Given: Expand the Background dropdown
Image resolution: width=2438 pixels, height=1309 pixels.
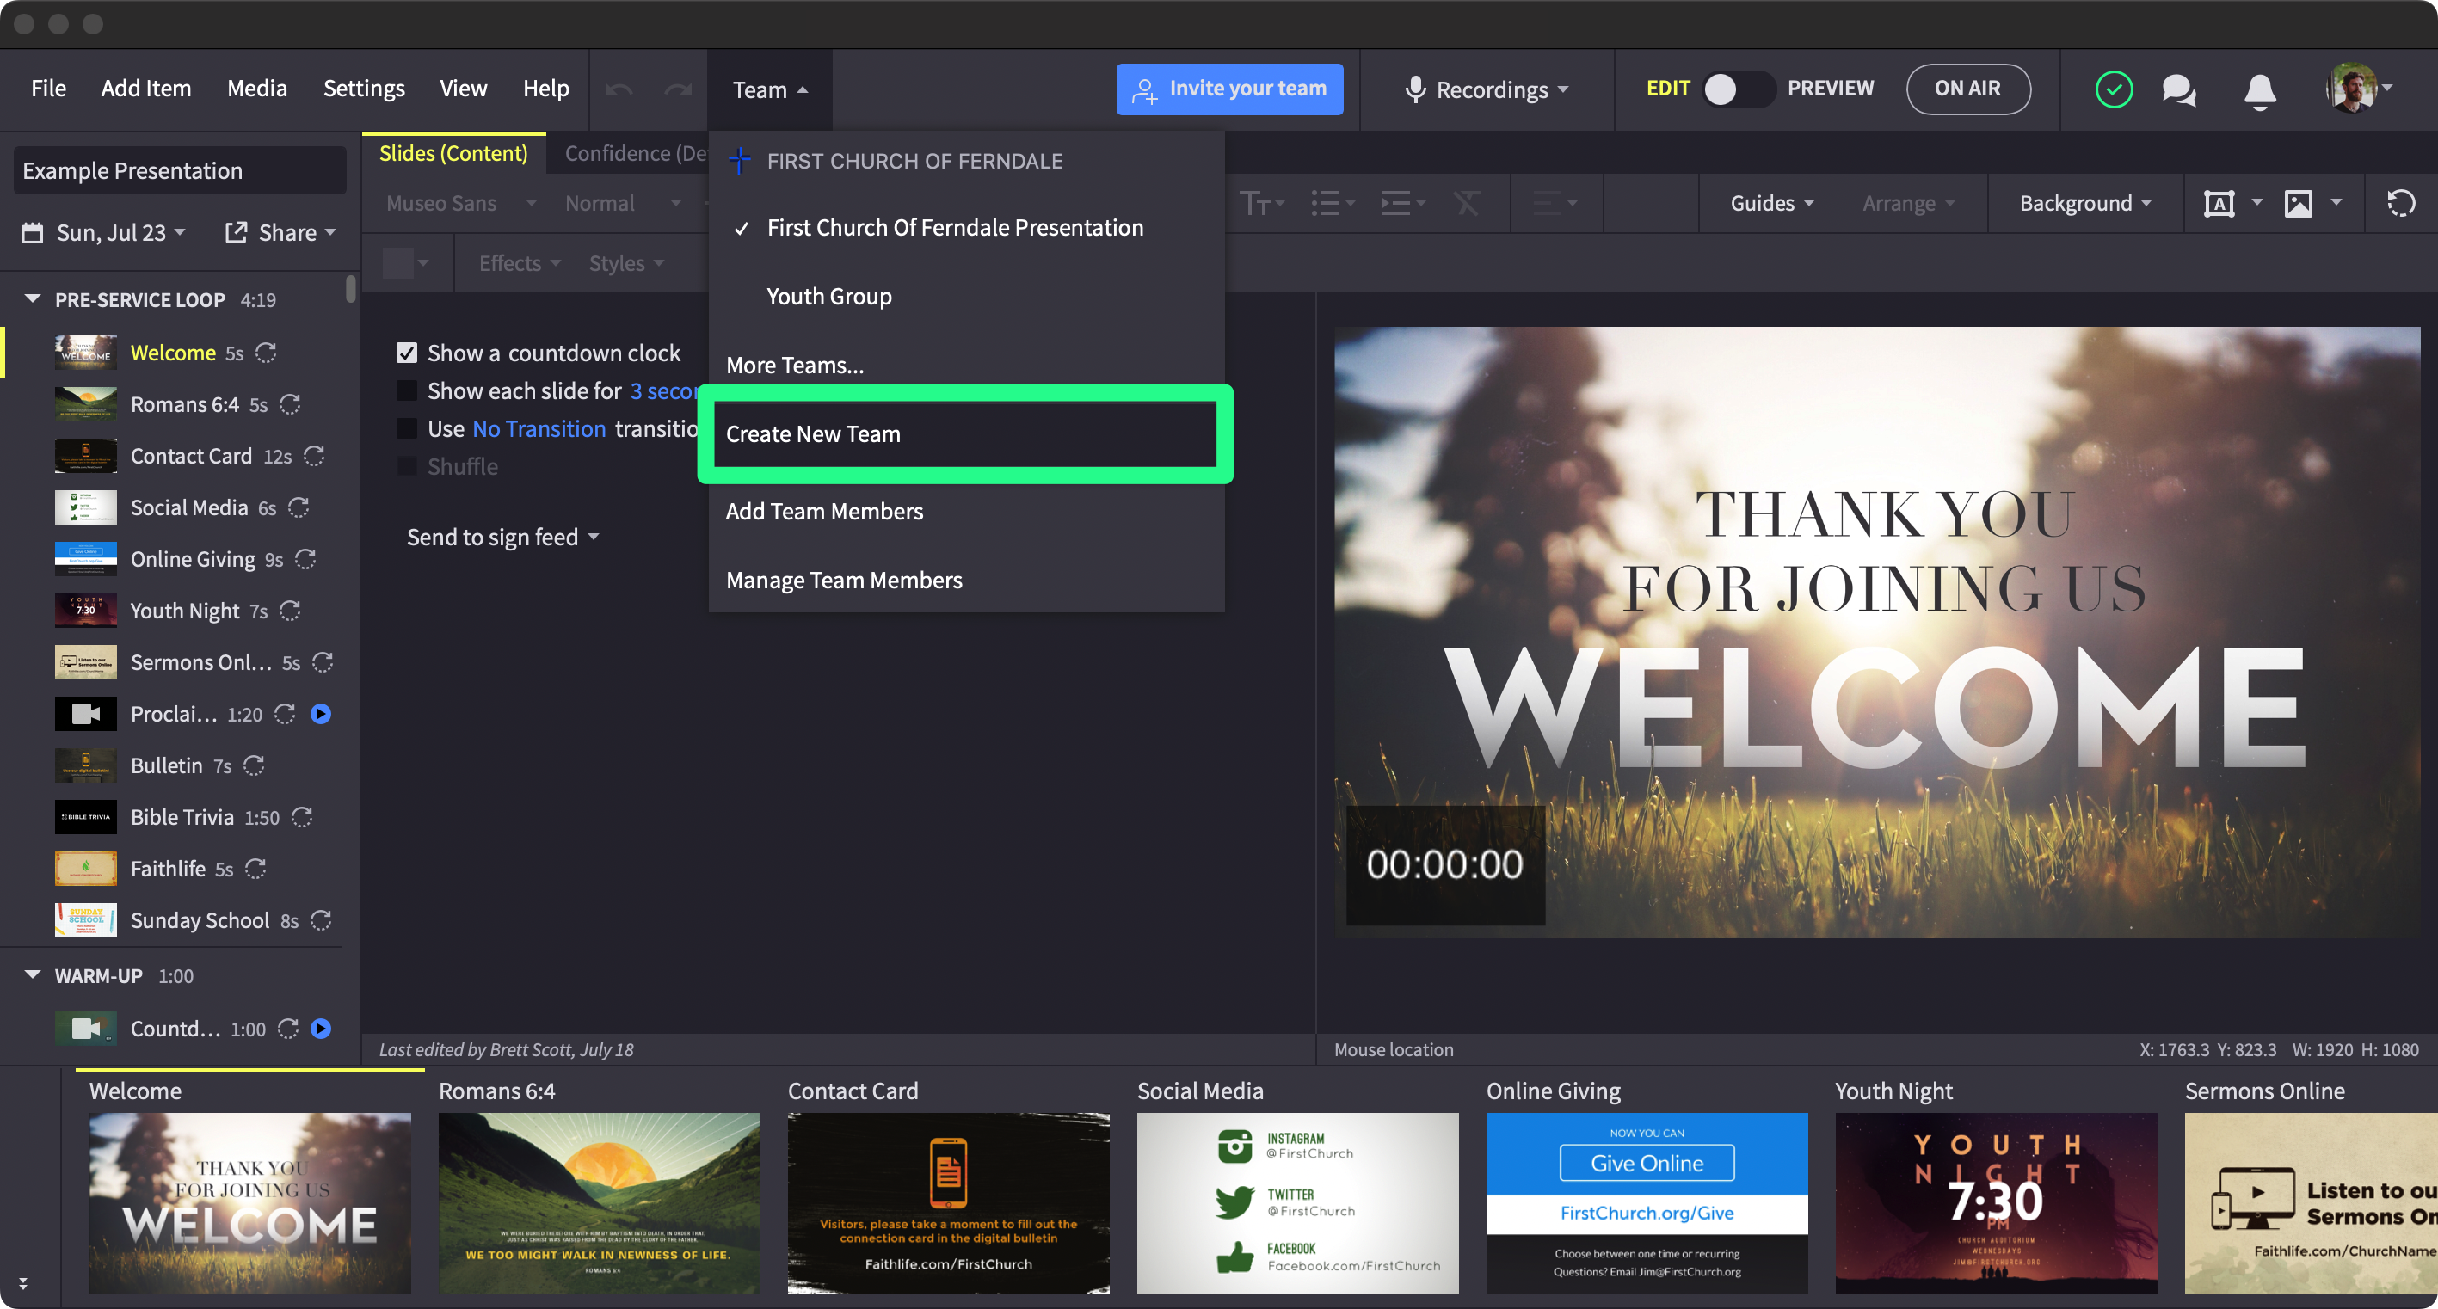Looking at the screenshot, I should coord(2085,203).
